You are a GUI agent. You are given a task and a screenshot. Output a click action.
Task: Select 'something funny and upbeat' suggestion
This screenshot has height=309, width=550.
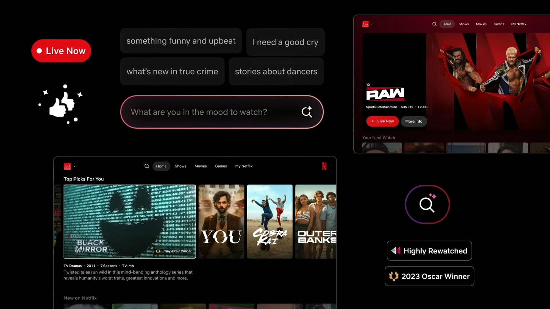[x=181, y=41]
